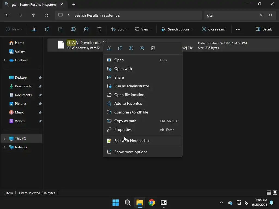Choose Run as administrator

tap(142, 86)
